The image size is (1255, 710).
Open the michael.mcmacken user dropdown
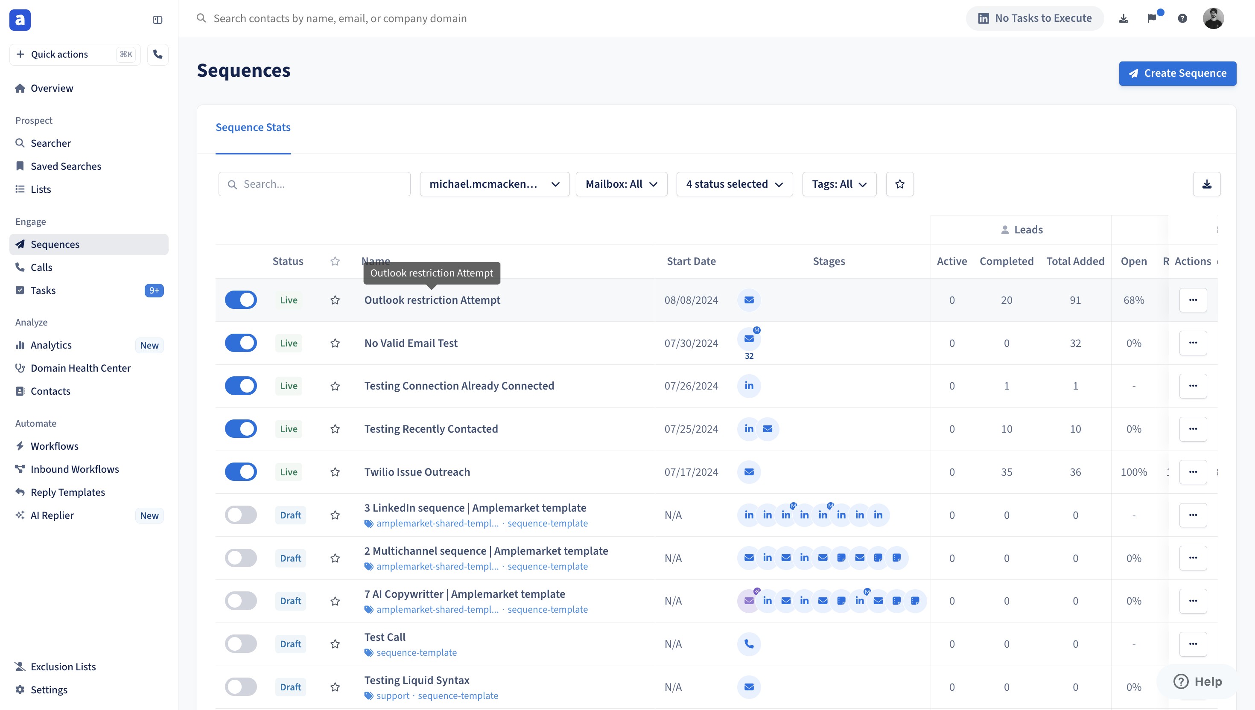point(494,184)
